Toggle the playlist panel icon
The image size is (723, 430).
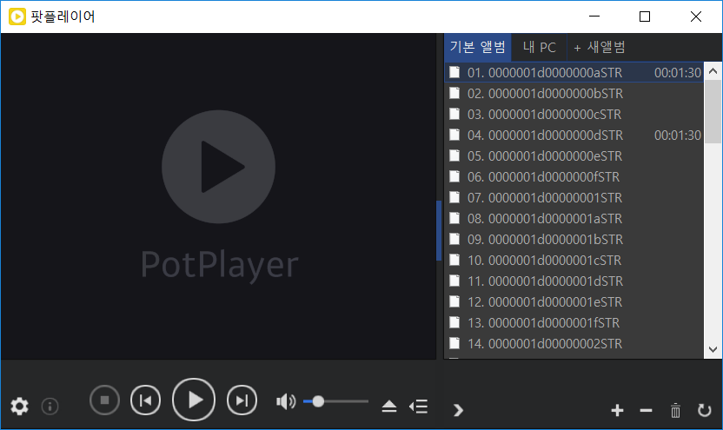coord(419,406)
